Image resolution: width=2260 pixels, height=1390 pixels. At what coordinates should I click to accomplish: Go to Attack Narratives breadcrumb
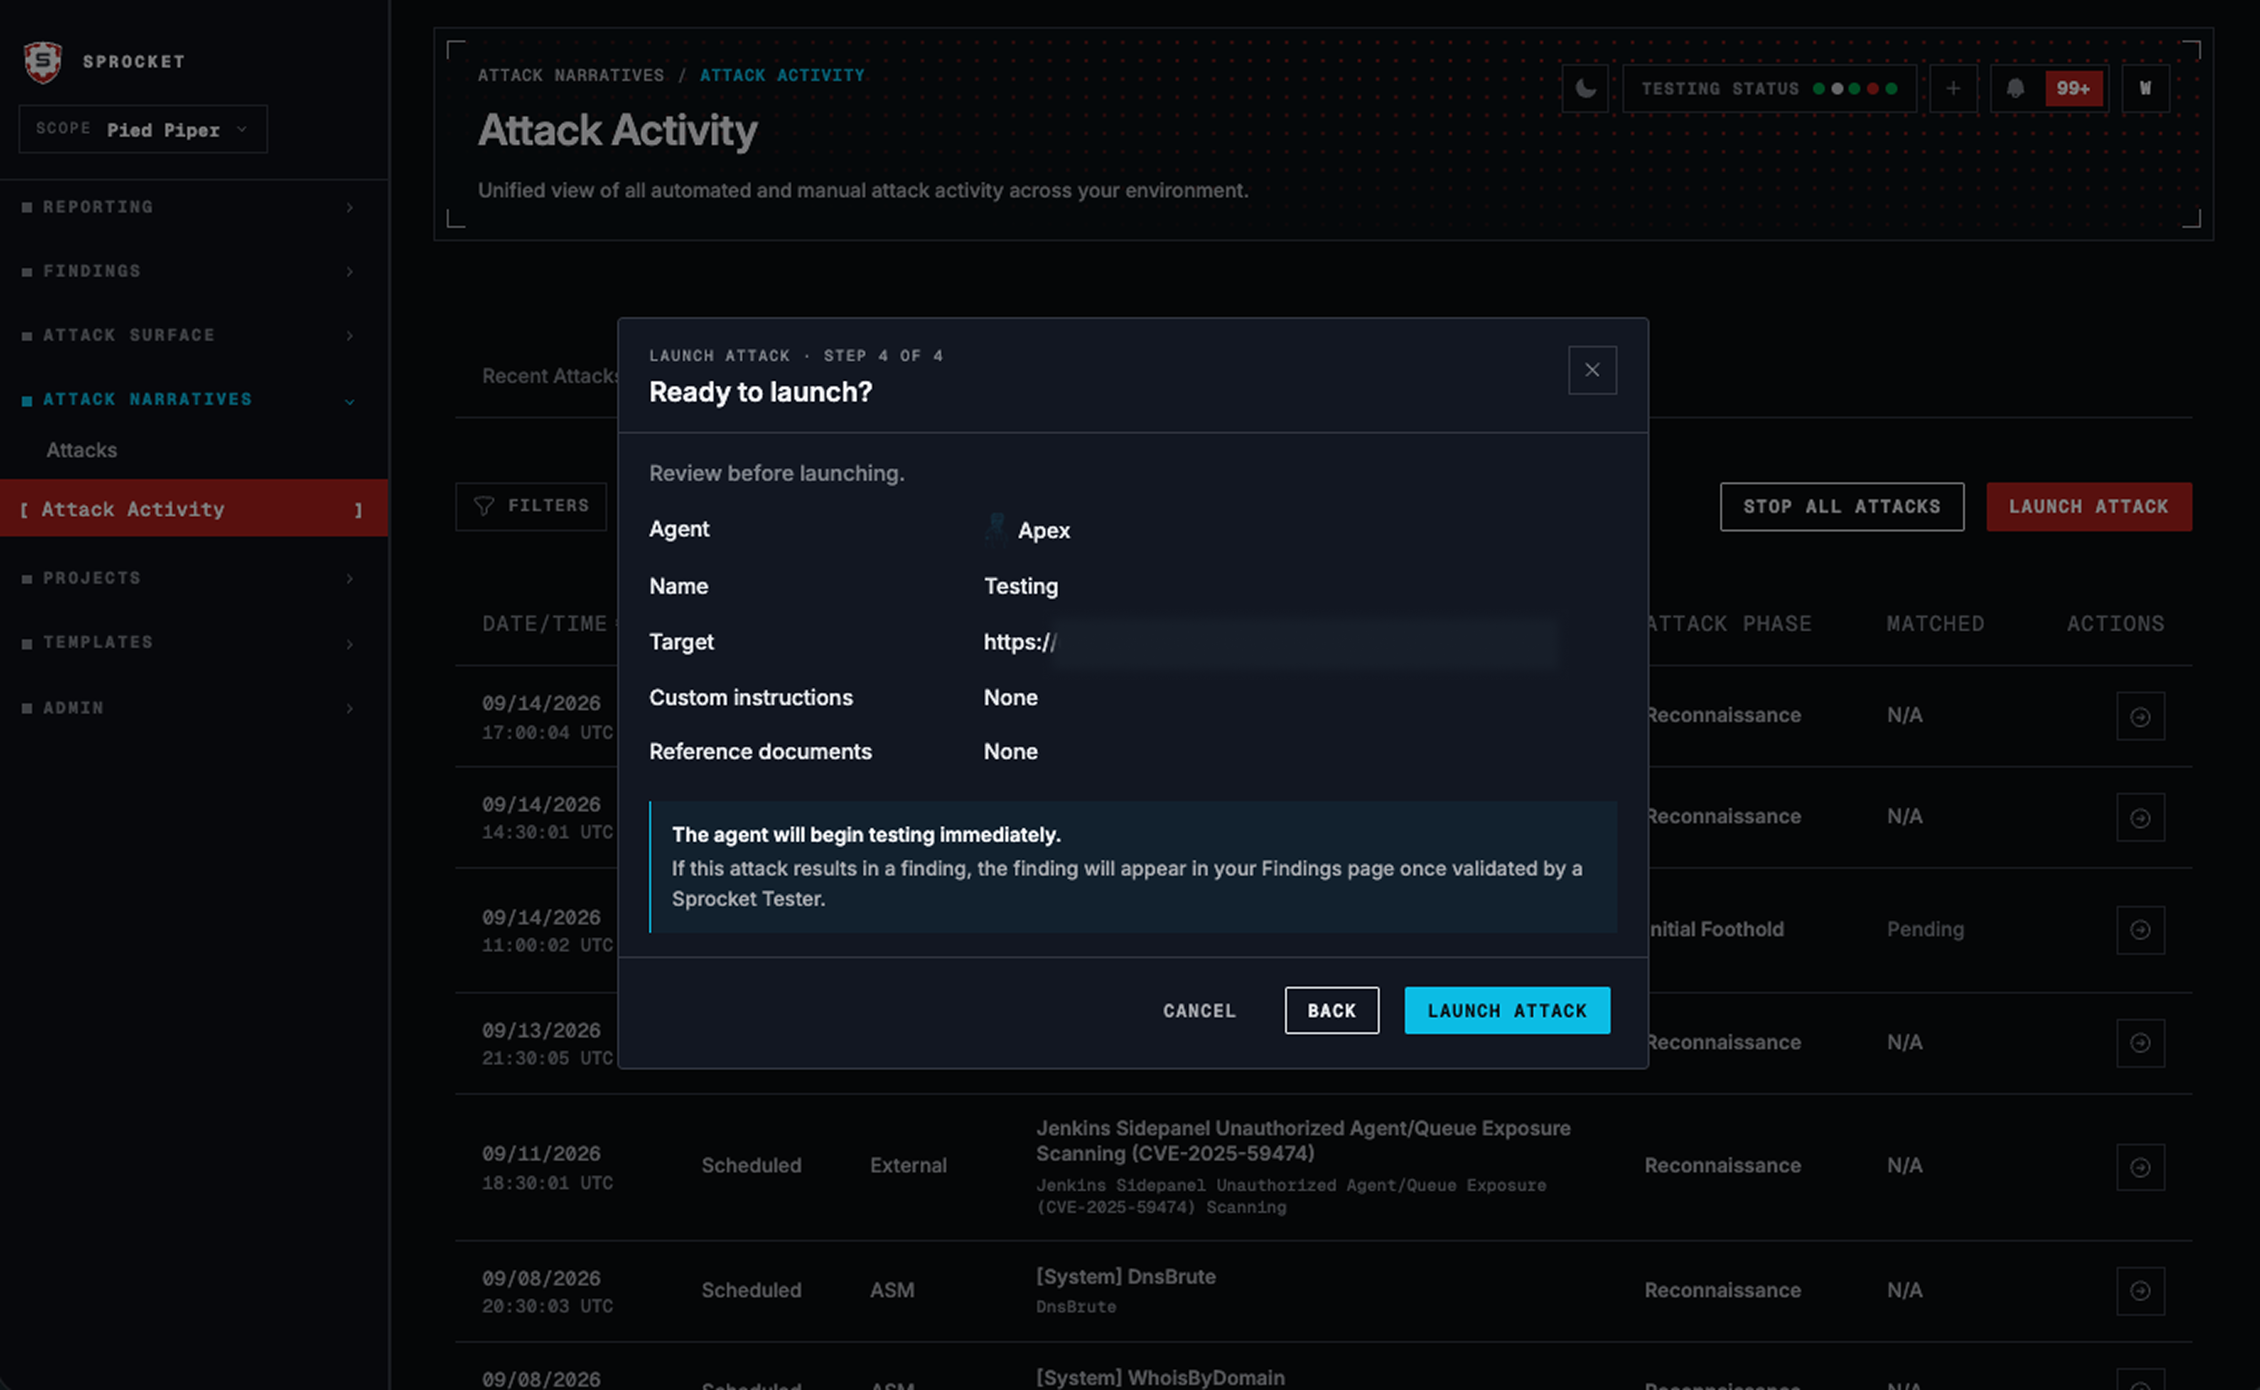(571, 75)
